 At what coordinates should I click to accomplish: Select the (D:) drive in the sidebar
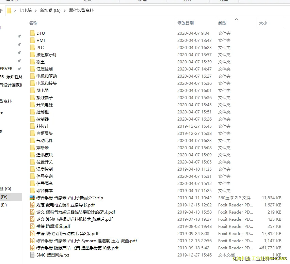click(x=11, y=197)
